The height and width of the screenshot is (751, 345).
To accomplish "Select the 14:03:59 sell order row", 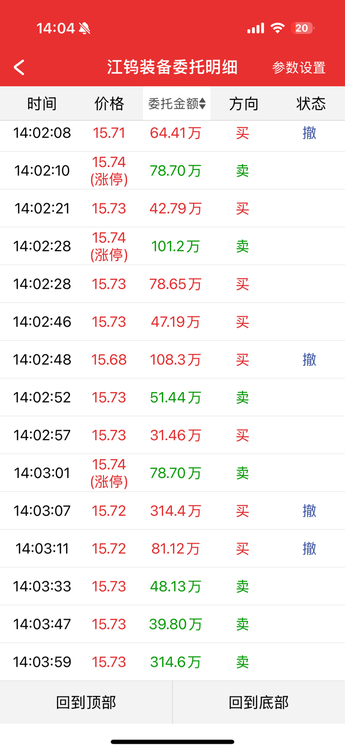I will pos(172,662).
